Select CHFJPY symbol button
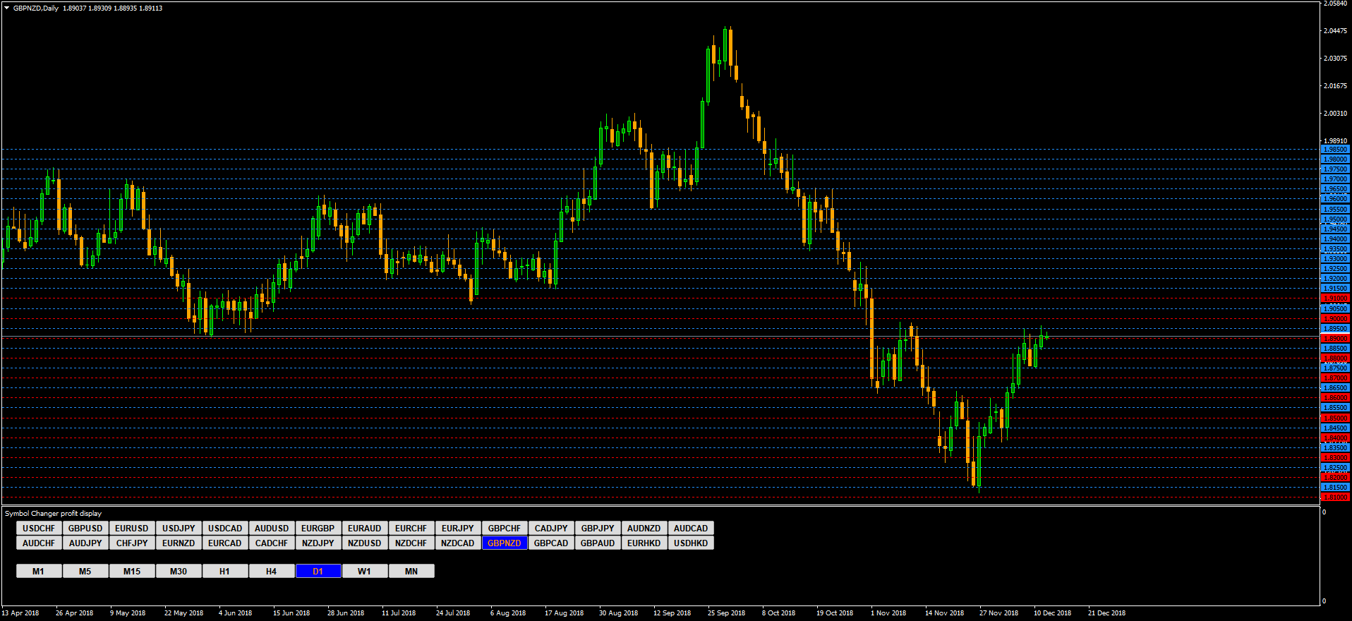Image resolution: width=1352 pixels, height=621 pixels. tap(132, 543)
